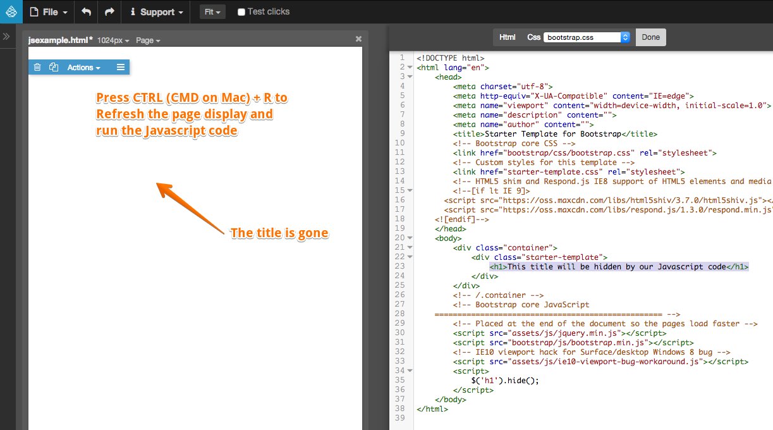This screenshot has width=773, height=430.
Task: Click the html5shiv.js script line
Action: (608, 200)
